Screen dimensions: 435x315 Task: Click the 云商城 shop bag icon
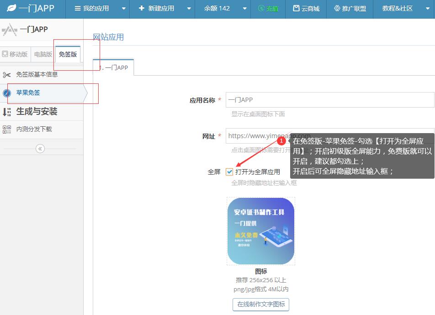coord(296,8)
